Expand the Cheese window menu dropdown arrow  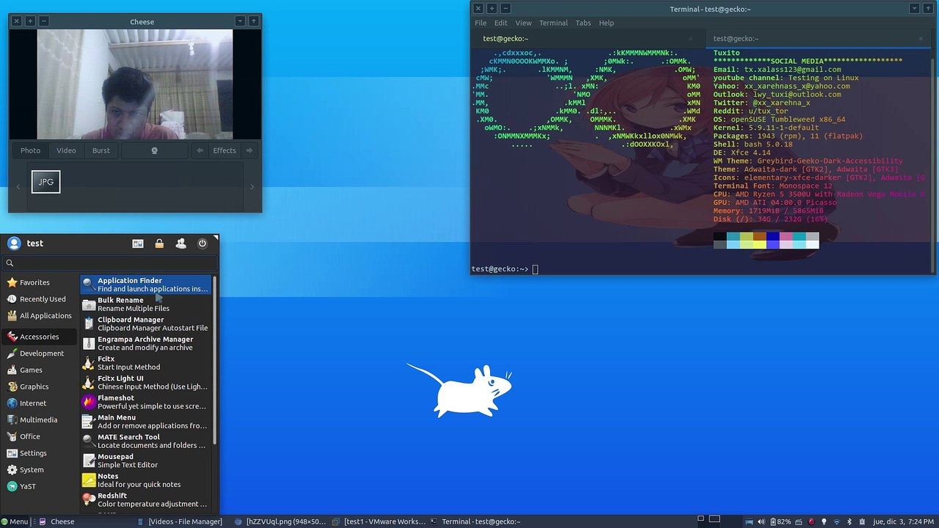coord(240,21)
